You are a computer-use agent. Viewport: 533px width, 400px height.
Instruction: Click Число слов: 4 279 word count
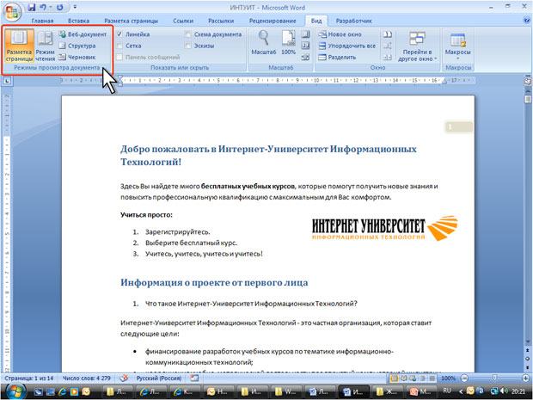(x=87, y=378)
